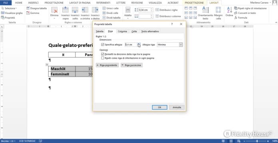The height and width of the screenshot is (143, 278).
Task: Click the ruler tab selector
Action: tap(2, 27)
